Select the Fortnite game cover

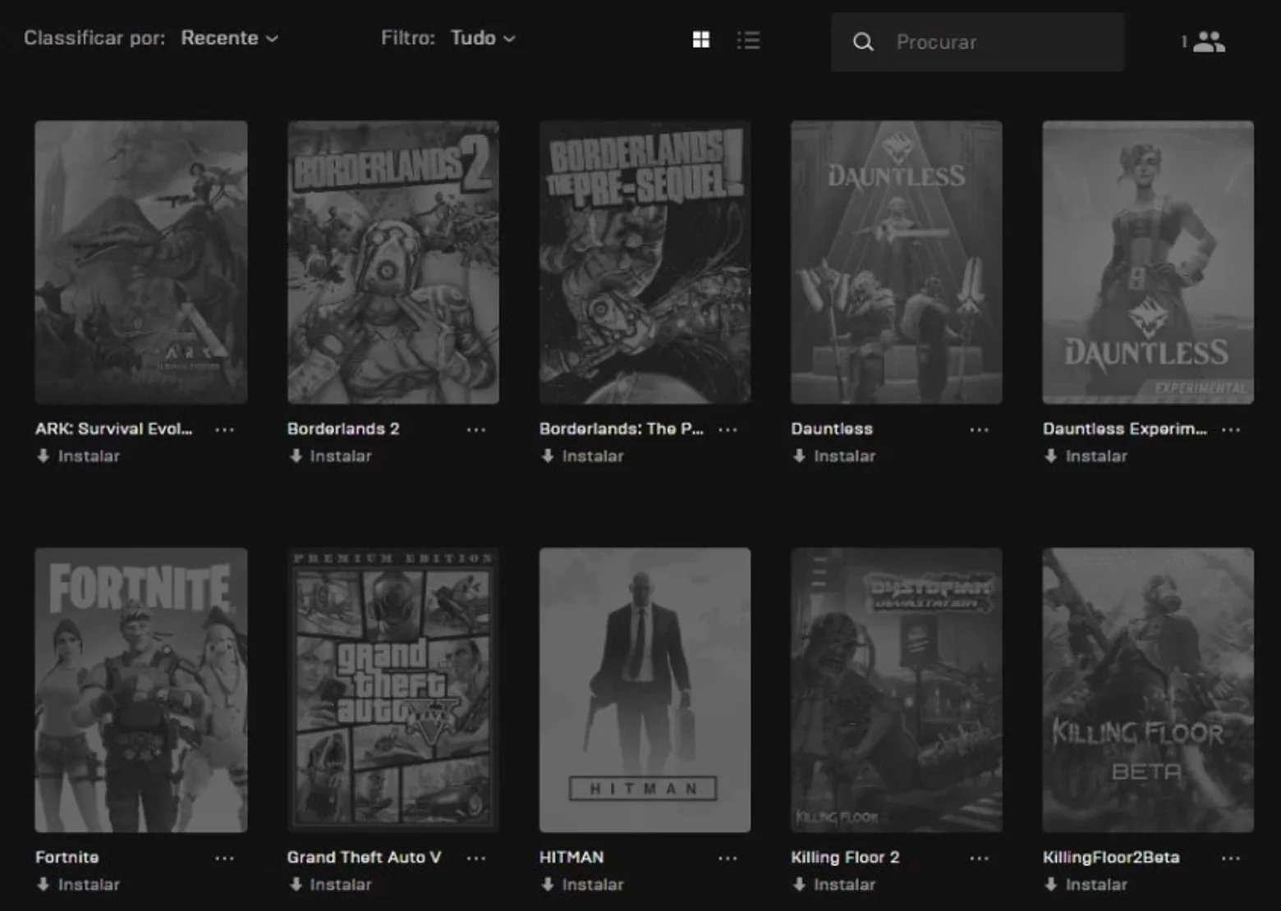pyautogui.click(x=141, y=690)
